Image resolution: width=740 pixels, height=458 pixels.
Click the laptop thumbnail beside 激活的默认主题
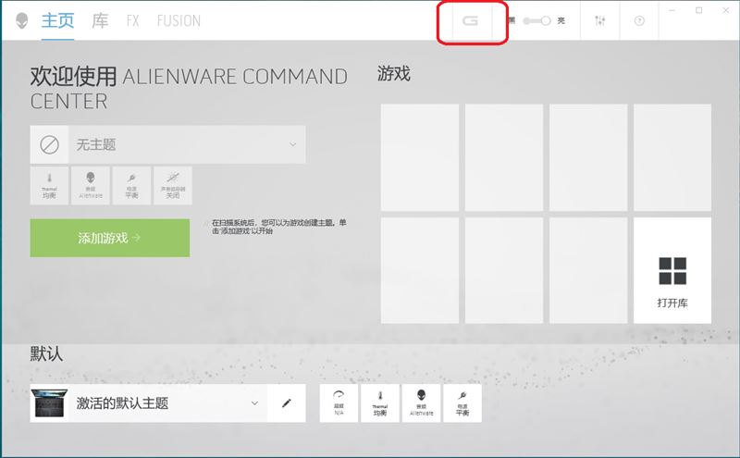[49, 402]
